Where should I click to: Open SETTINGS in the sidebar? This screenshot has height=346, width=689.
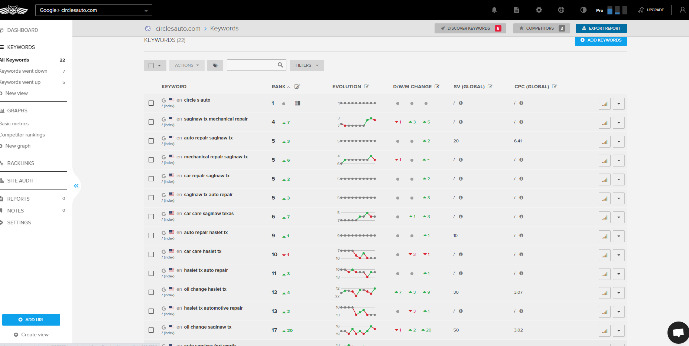tap(19, 223)
